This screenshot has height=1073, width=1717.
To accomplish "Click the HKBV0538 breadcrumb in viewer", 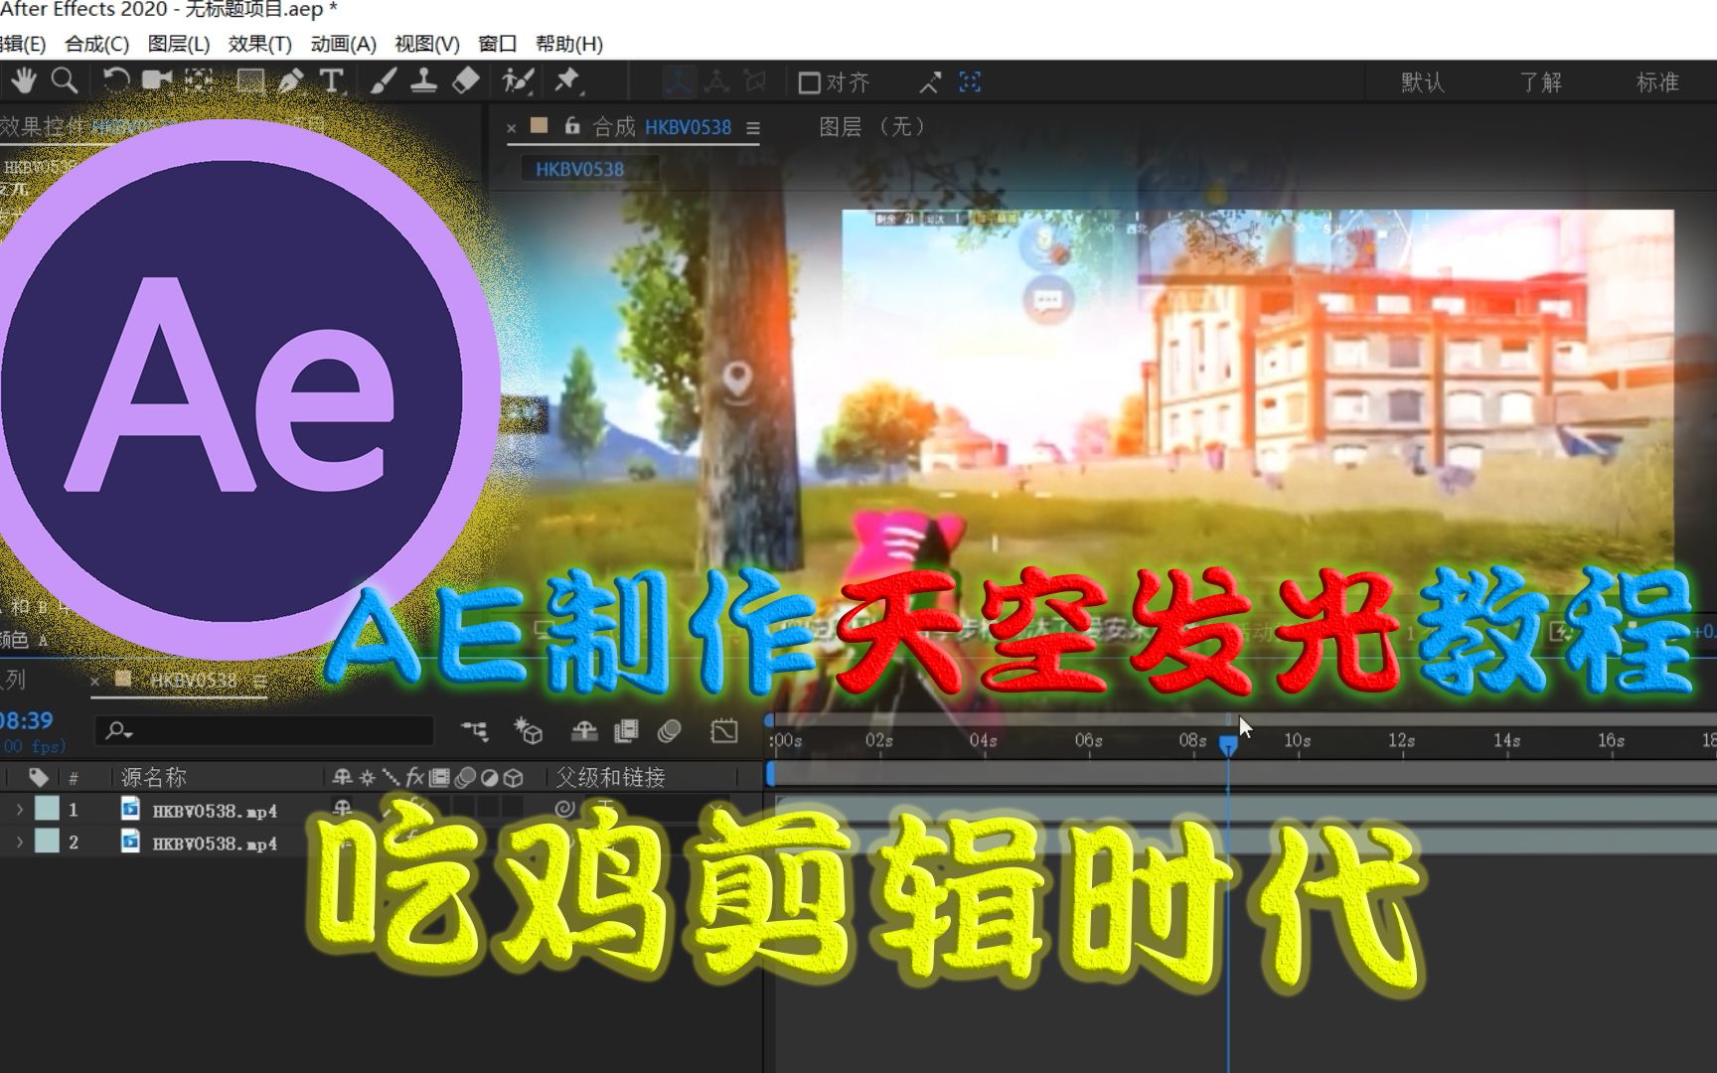I will coord(579,169).
